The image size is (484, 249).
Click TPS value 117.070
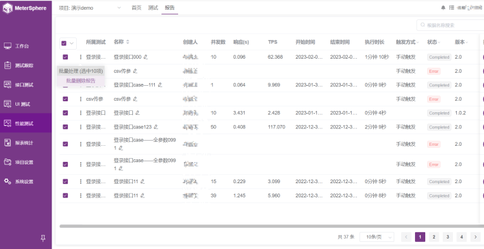pyautogui.click(x=277, y=127)
